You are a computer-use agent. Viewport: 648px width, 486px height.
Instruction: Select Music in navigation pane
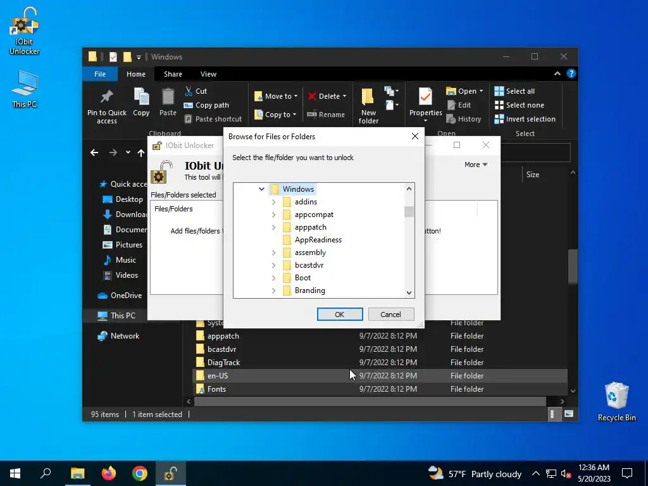pos(120,260)
